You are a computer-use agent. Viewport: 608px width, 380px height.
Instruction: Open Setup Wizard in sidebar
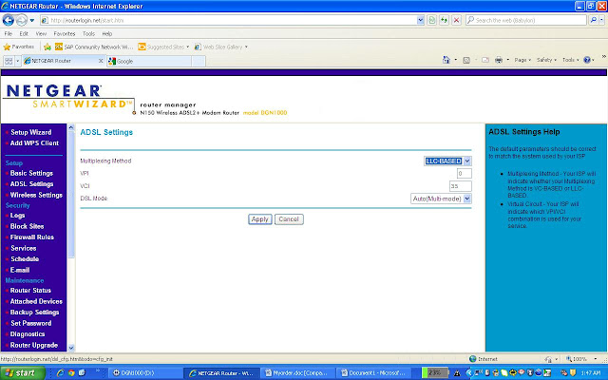(31, 132)
